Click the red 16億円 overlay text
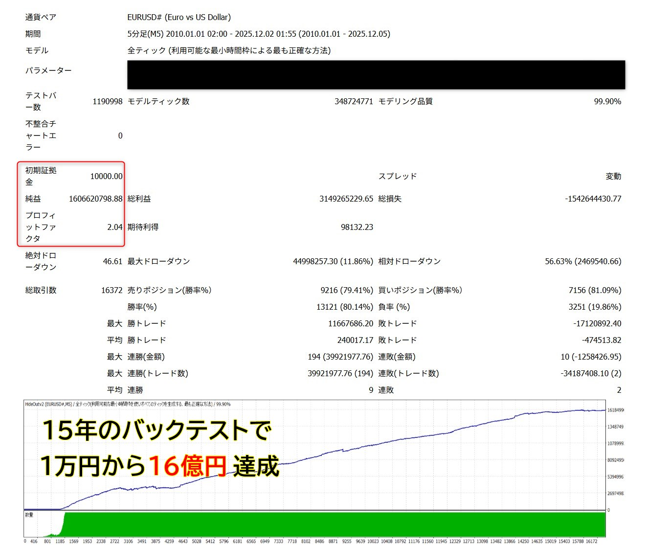This screenshot has height=545, width=647. (x=187, y=466)
